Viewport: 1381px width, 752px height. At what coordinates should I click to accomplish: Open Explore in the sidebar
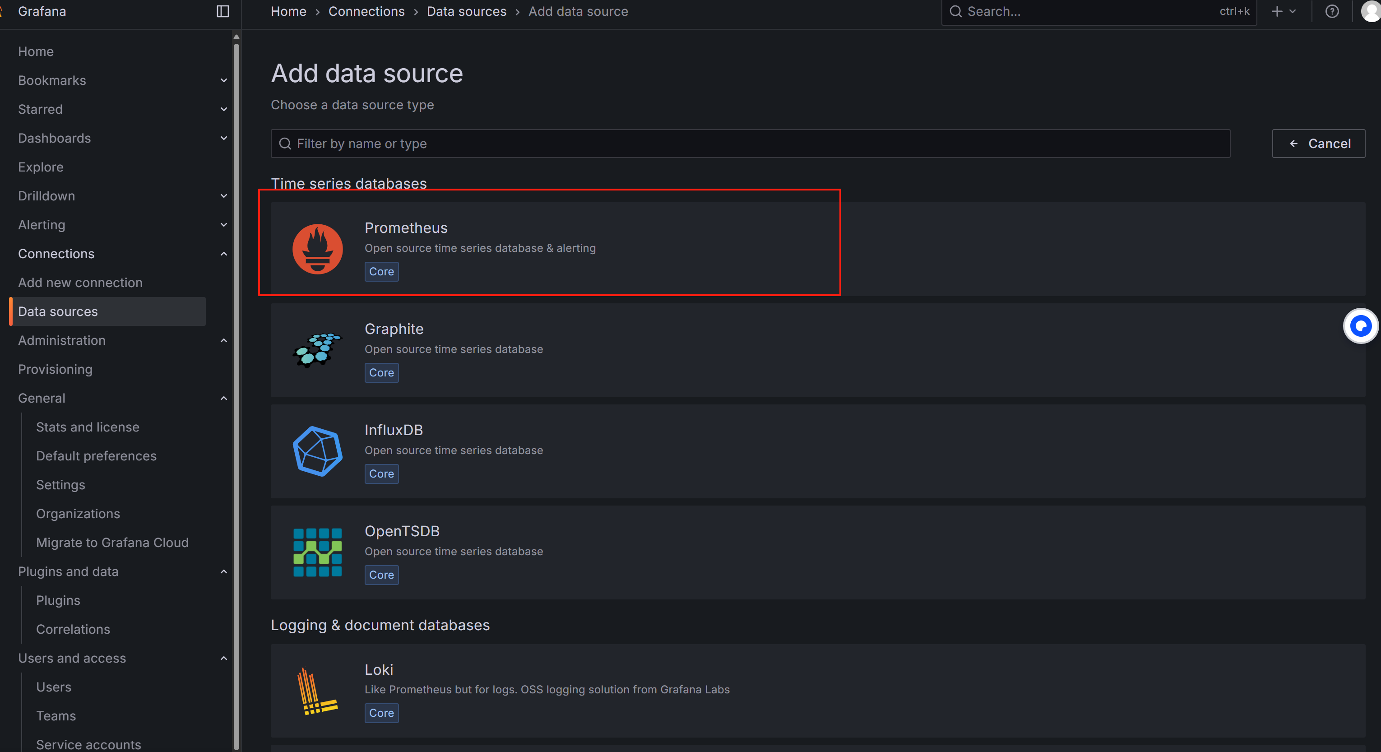[41, 167]
